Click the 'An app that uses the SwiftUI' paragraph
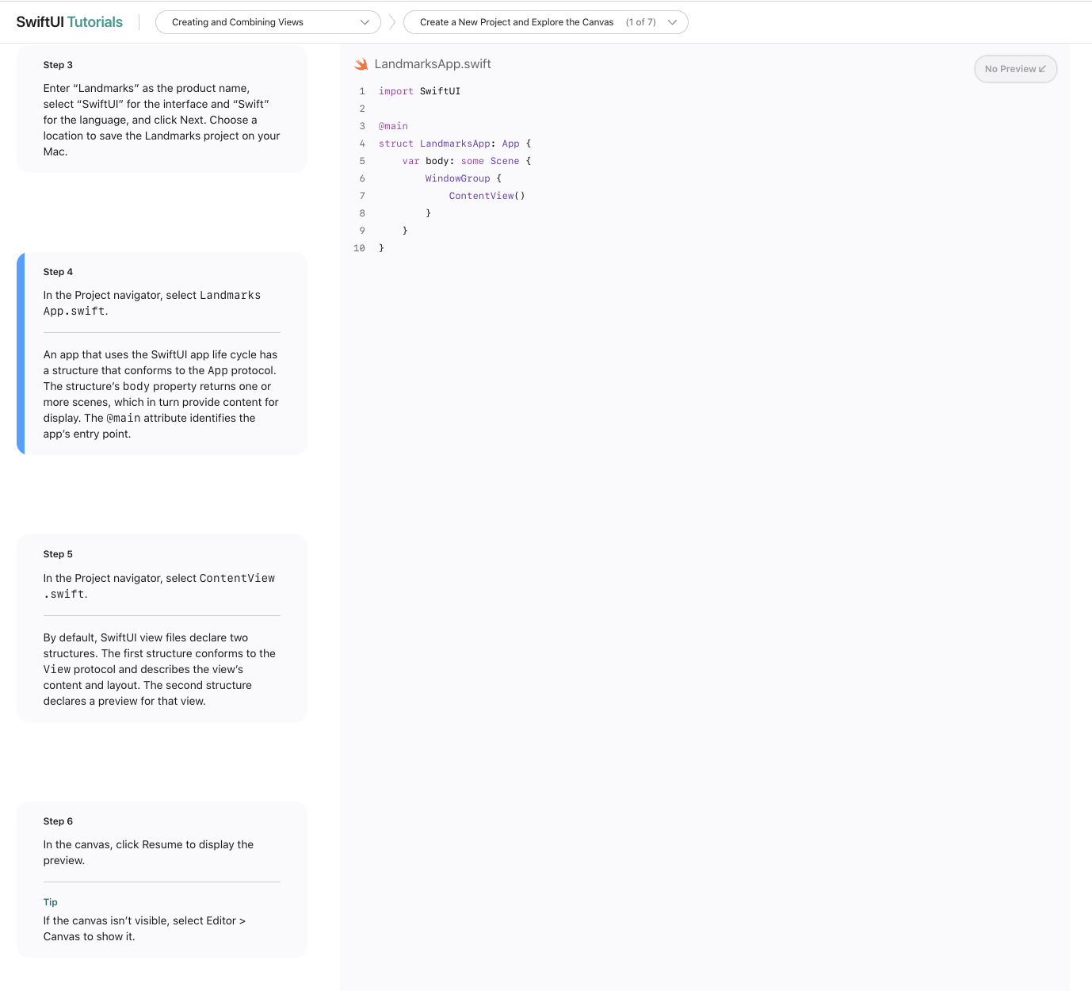Image resolution: width=1092 pixels, height=991 pixels. coord(162,394)
